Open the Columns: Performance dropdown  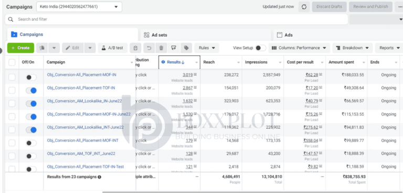click(x=299, y=48)
